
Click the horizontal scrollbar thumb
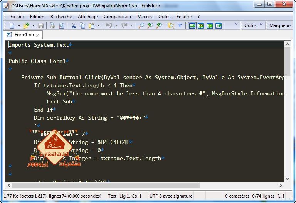pyautogui.click(x=106, y=185)
